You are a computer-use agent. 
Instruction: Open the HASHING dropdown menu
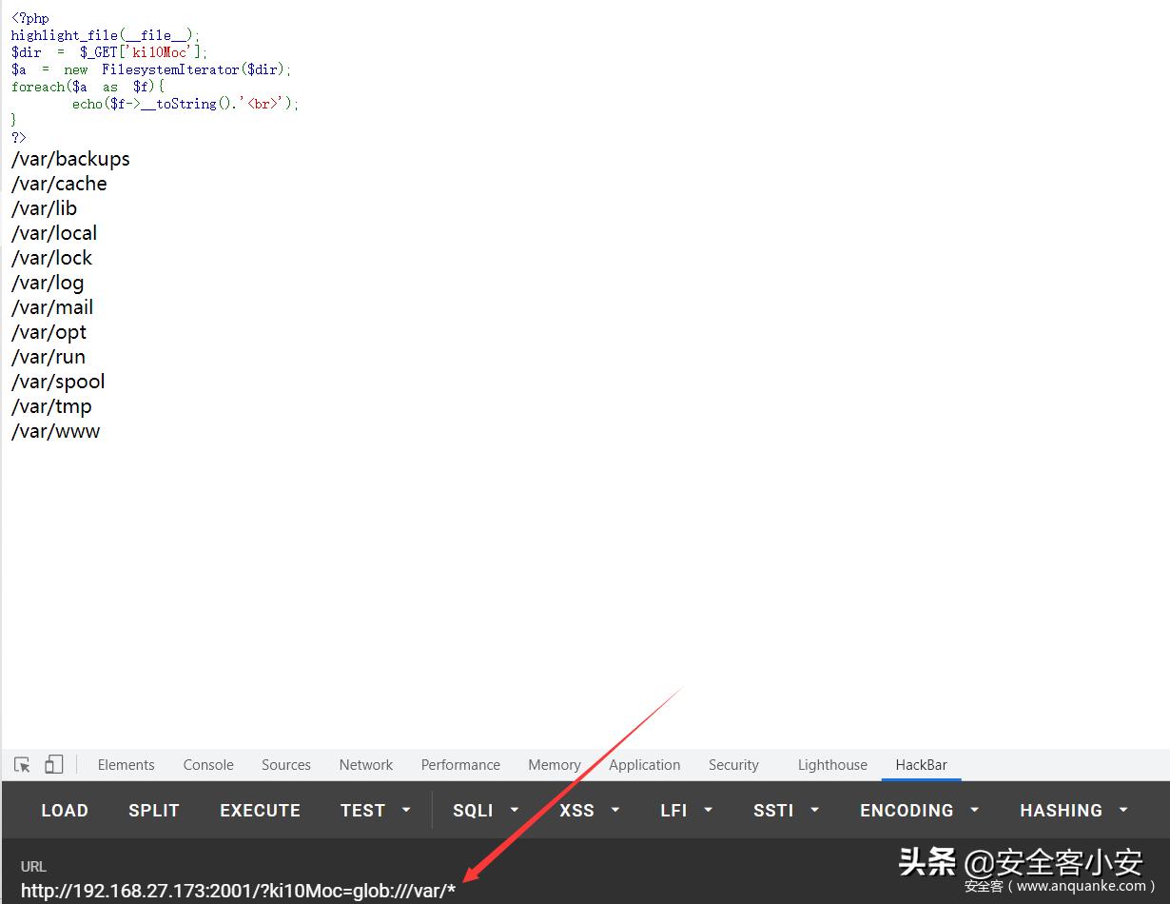pyautogui.click(x=1074, y=811)
